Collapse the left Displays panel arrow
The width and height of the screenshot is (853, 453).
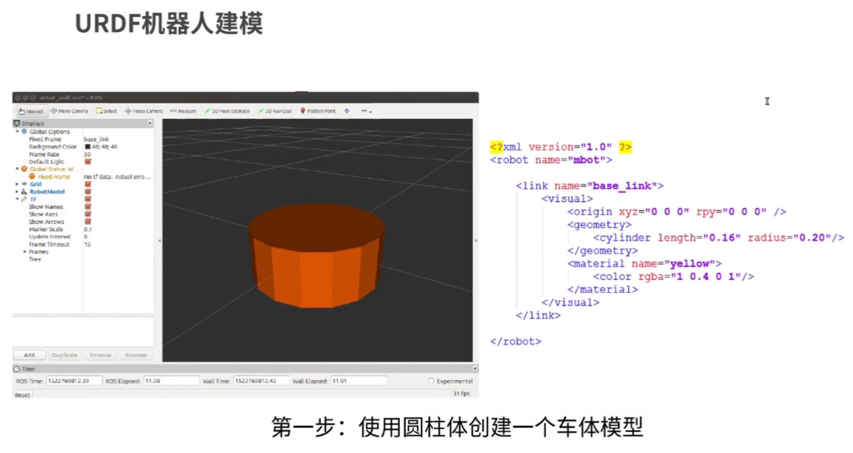158,241
